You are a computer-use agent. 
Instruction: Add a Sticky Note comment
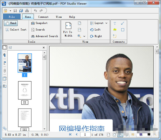pyautogui.click(x=115, y=36)
